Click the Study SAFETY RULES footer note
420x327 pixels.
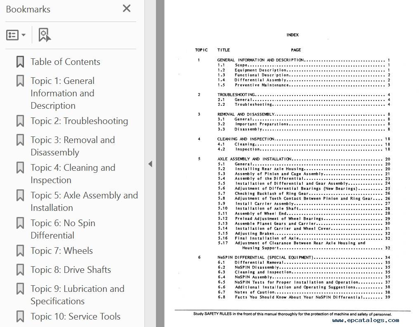click(293, 314)
